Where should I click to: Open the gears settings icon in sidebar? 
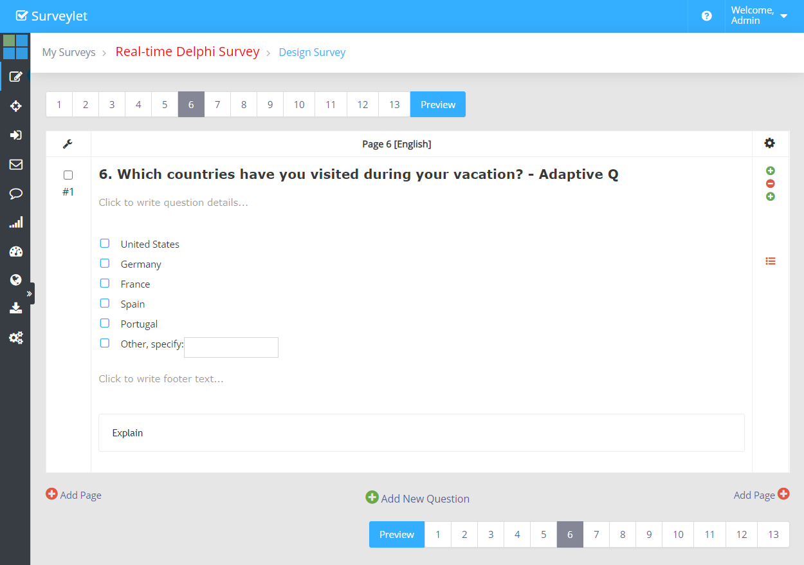(x=15, y=337)
